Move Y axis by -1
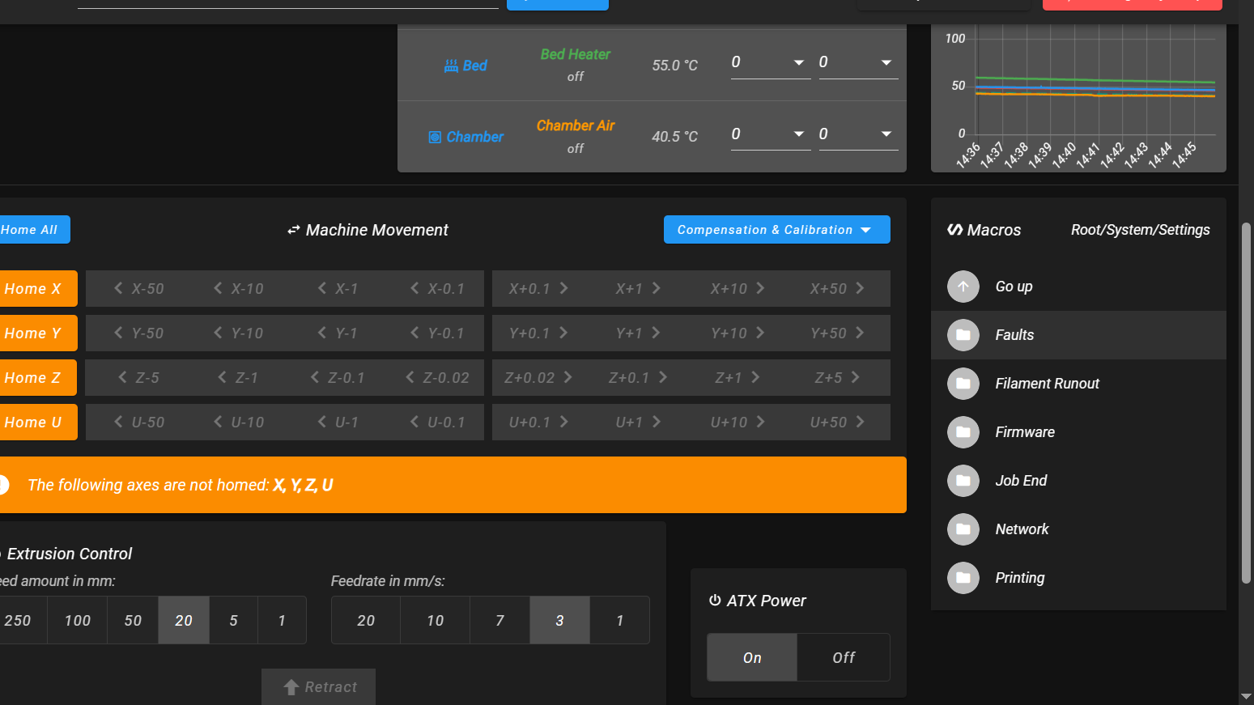The height and width of the screenshot is (705, 1254). [x=338, y=333]
